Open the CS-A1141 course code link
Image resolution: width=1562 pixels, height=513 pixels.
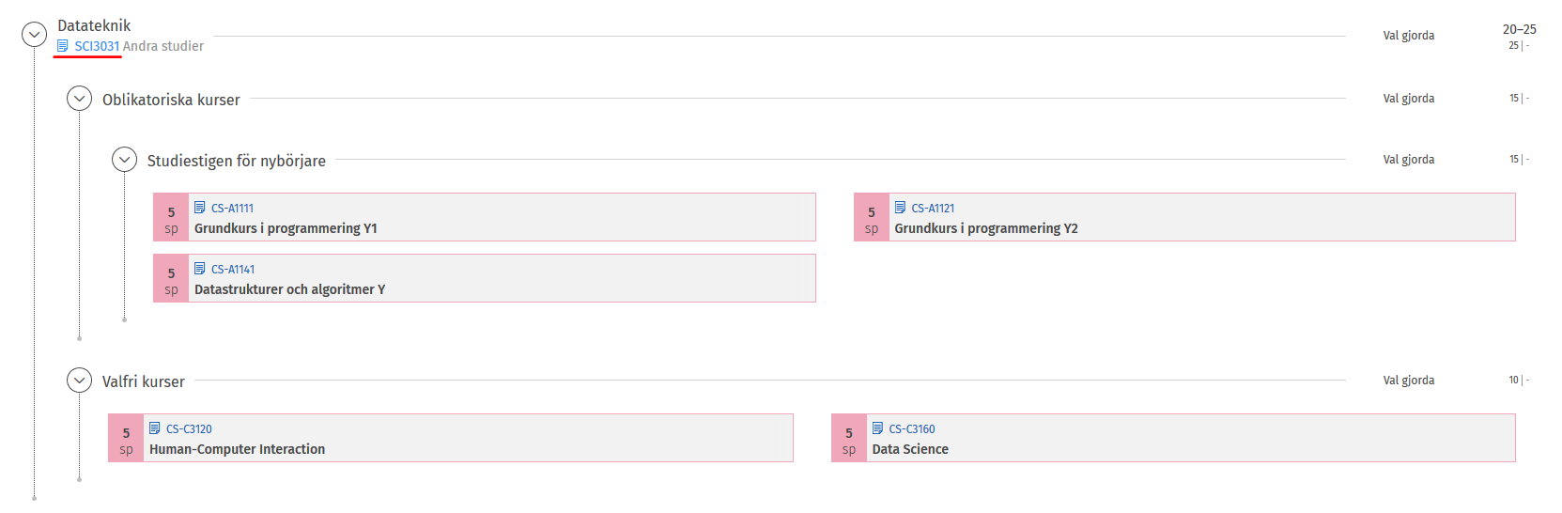point(233,270)
